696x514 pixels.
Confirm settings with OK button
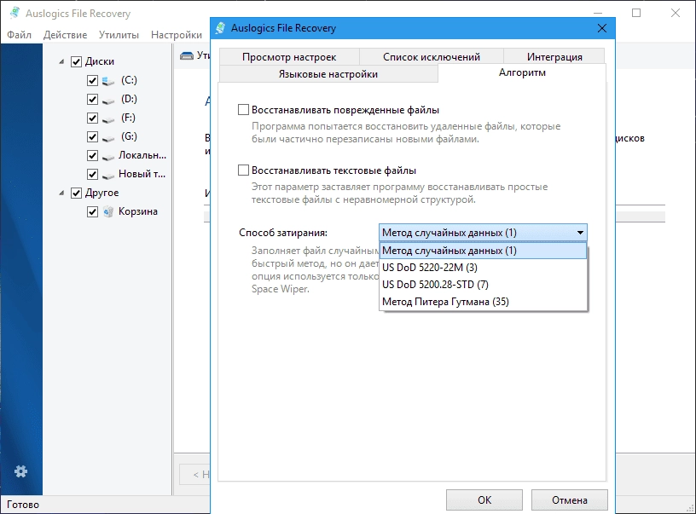tap(484, 500)
